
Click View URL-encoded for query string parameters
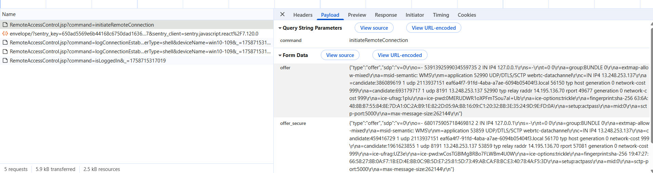pyautogui.click(x=434, y=28)
